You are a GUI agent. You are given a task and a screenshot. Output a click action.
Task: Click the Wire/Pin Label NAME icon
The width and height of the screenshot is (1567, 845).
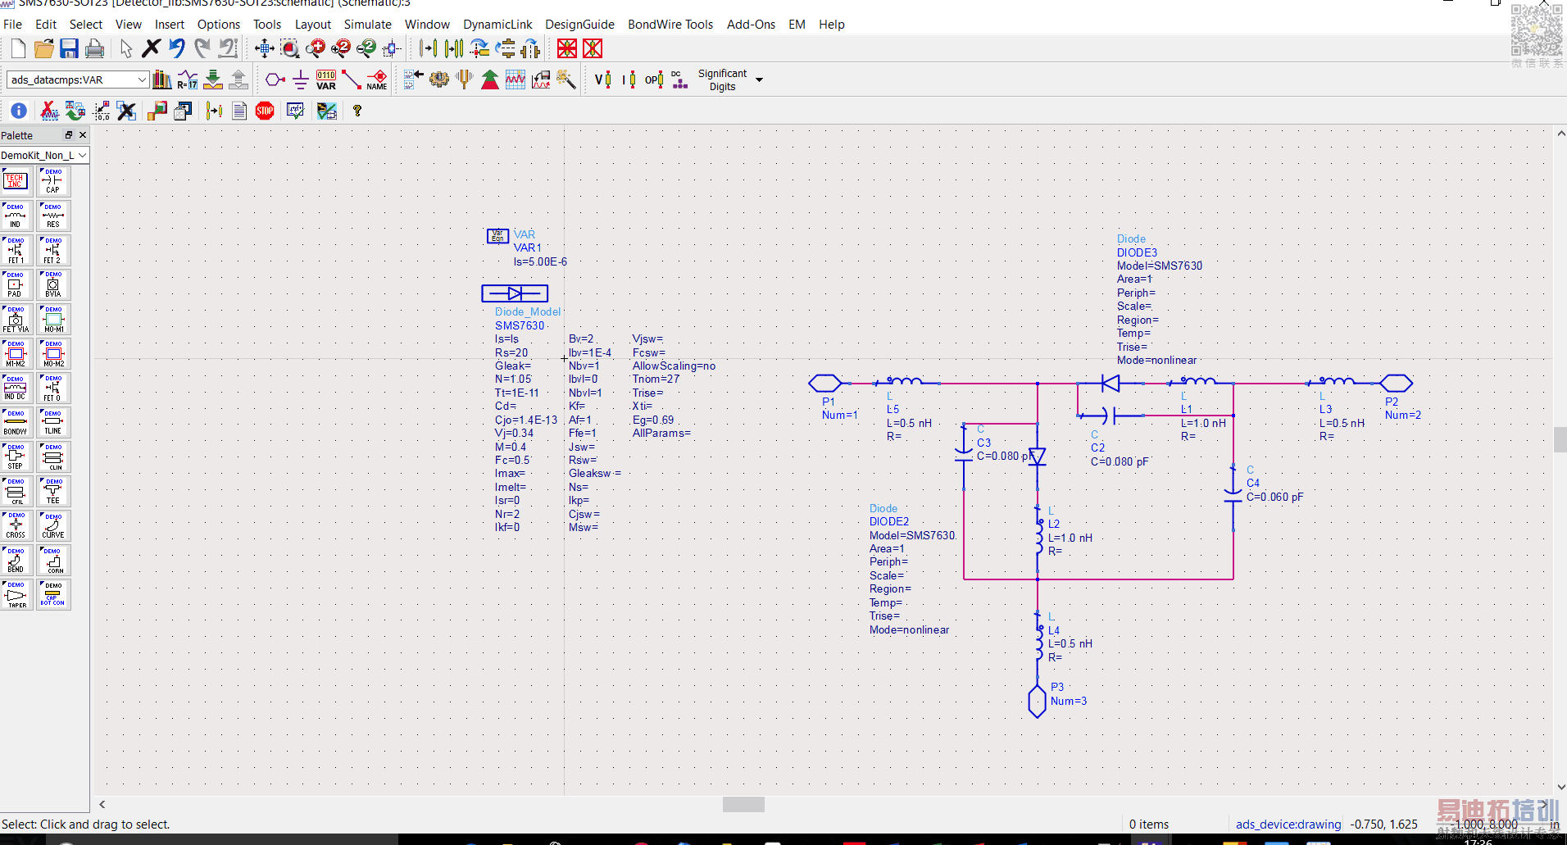click(x=377, y=80)
